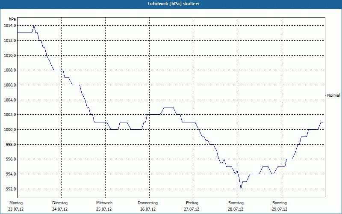Click the pressure curve's 1014 peak on Montag
The height and width of the screenshot is (214, 342).
pyautogui.click(x=34, y=26)
